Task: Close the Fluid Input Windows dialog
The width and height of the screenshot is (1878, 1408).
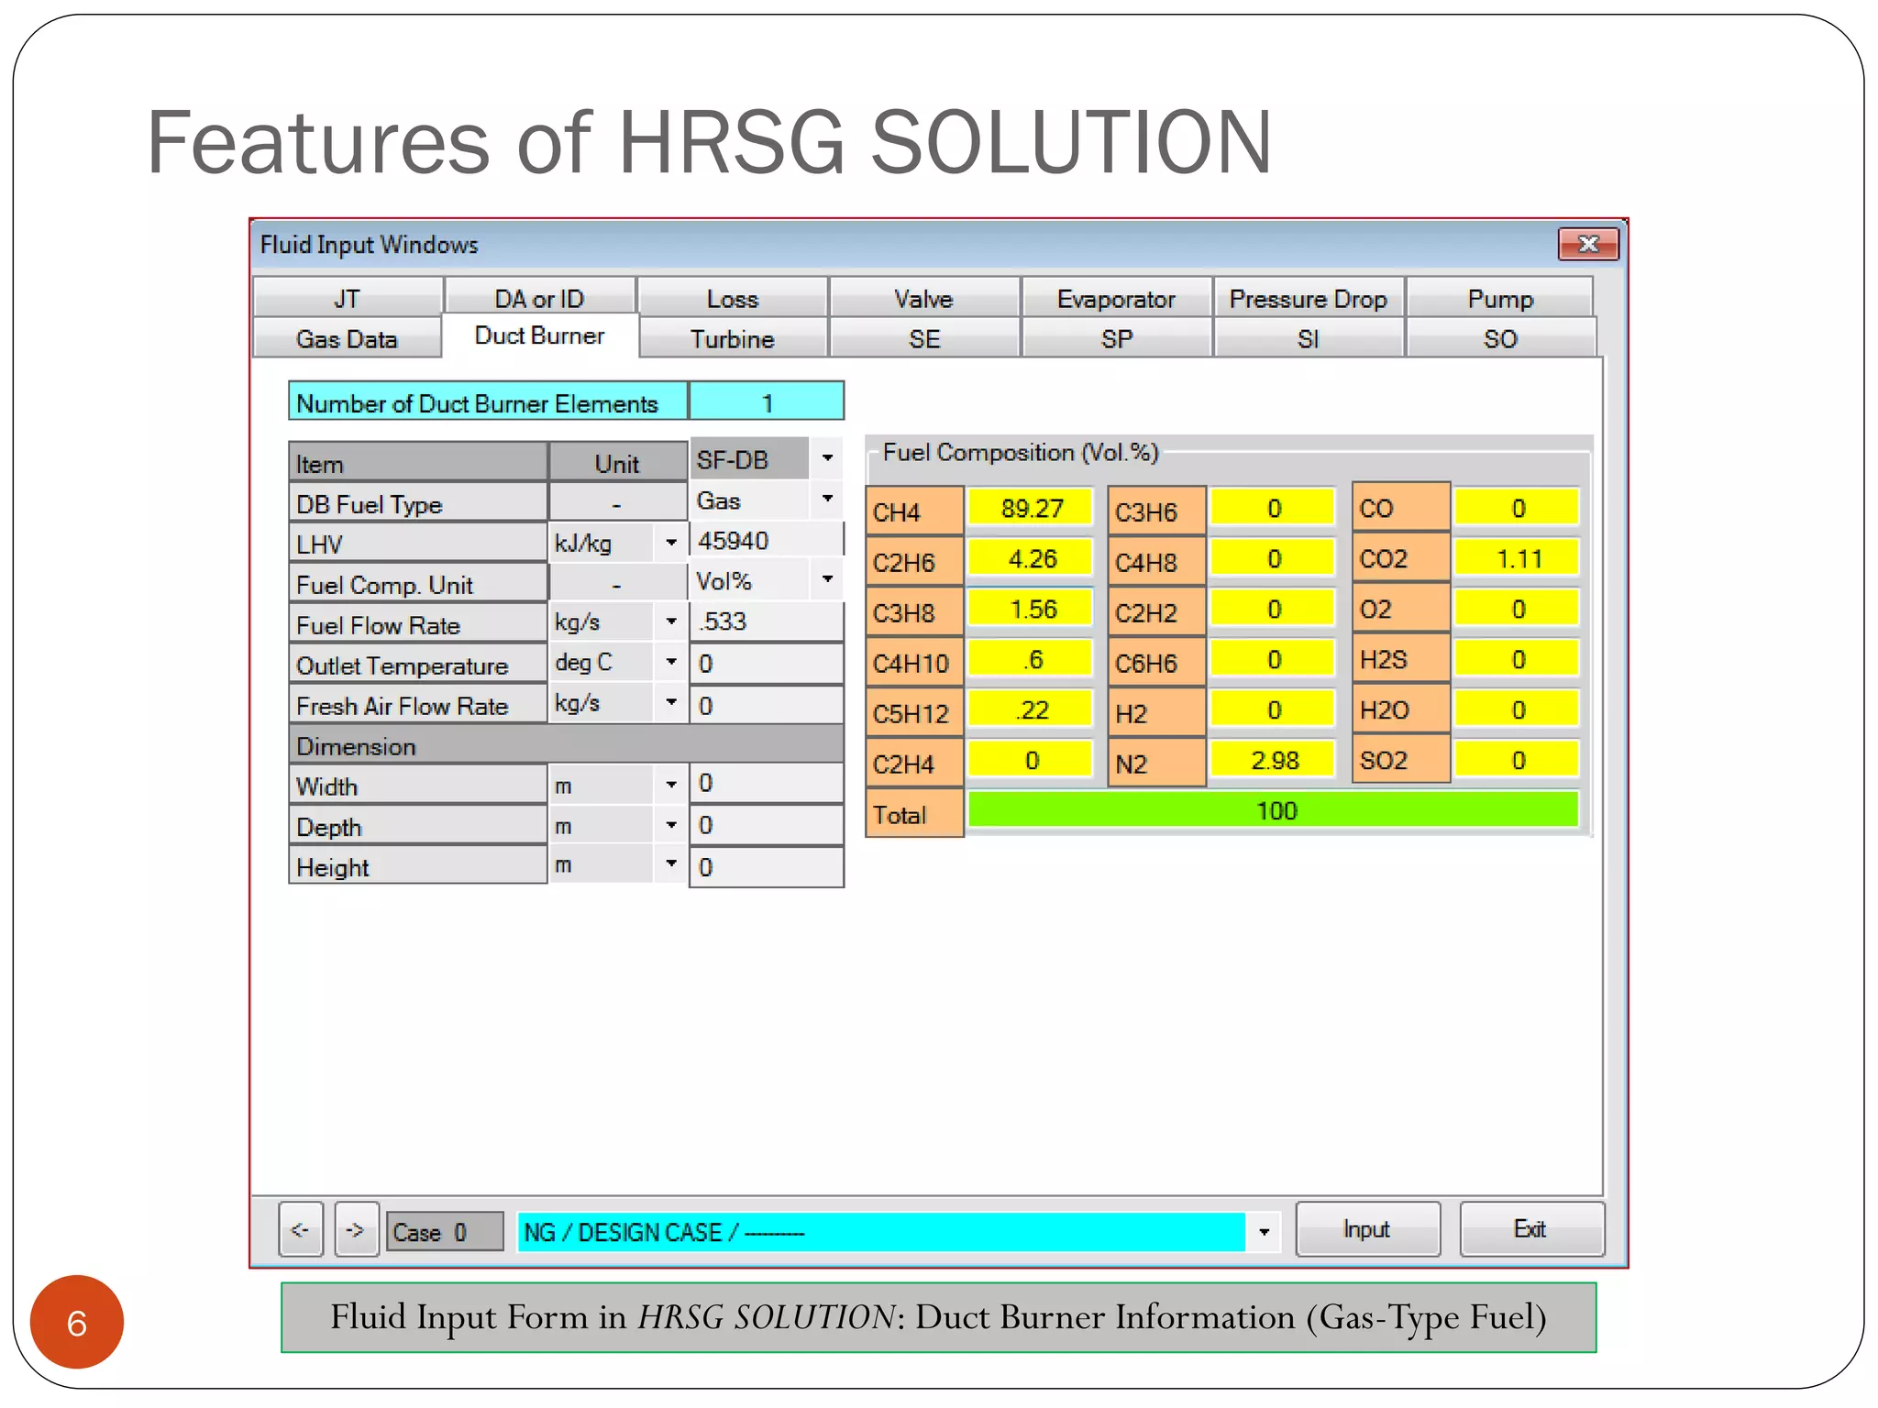Action: [x=1588, y=244]
